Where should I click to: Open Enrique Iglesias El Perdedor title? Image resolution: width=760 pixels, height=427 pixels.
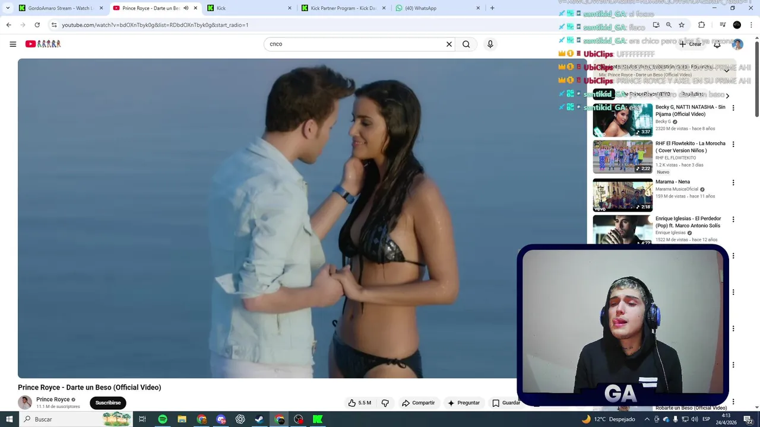coord(688,222)
